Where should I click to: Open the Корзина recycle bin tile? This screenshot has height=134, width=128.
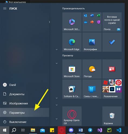click(112, 116)
